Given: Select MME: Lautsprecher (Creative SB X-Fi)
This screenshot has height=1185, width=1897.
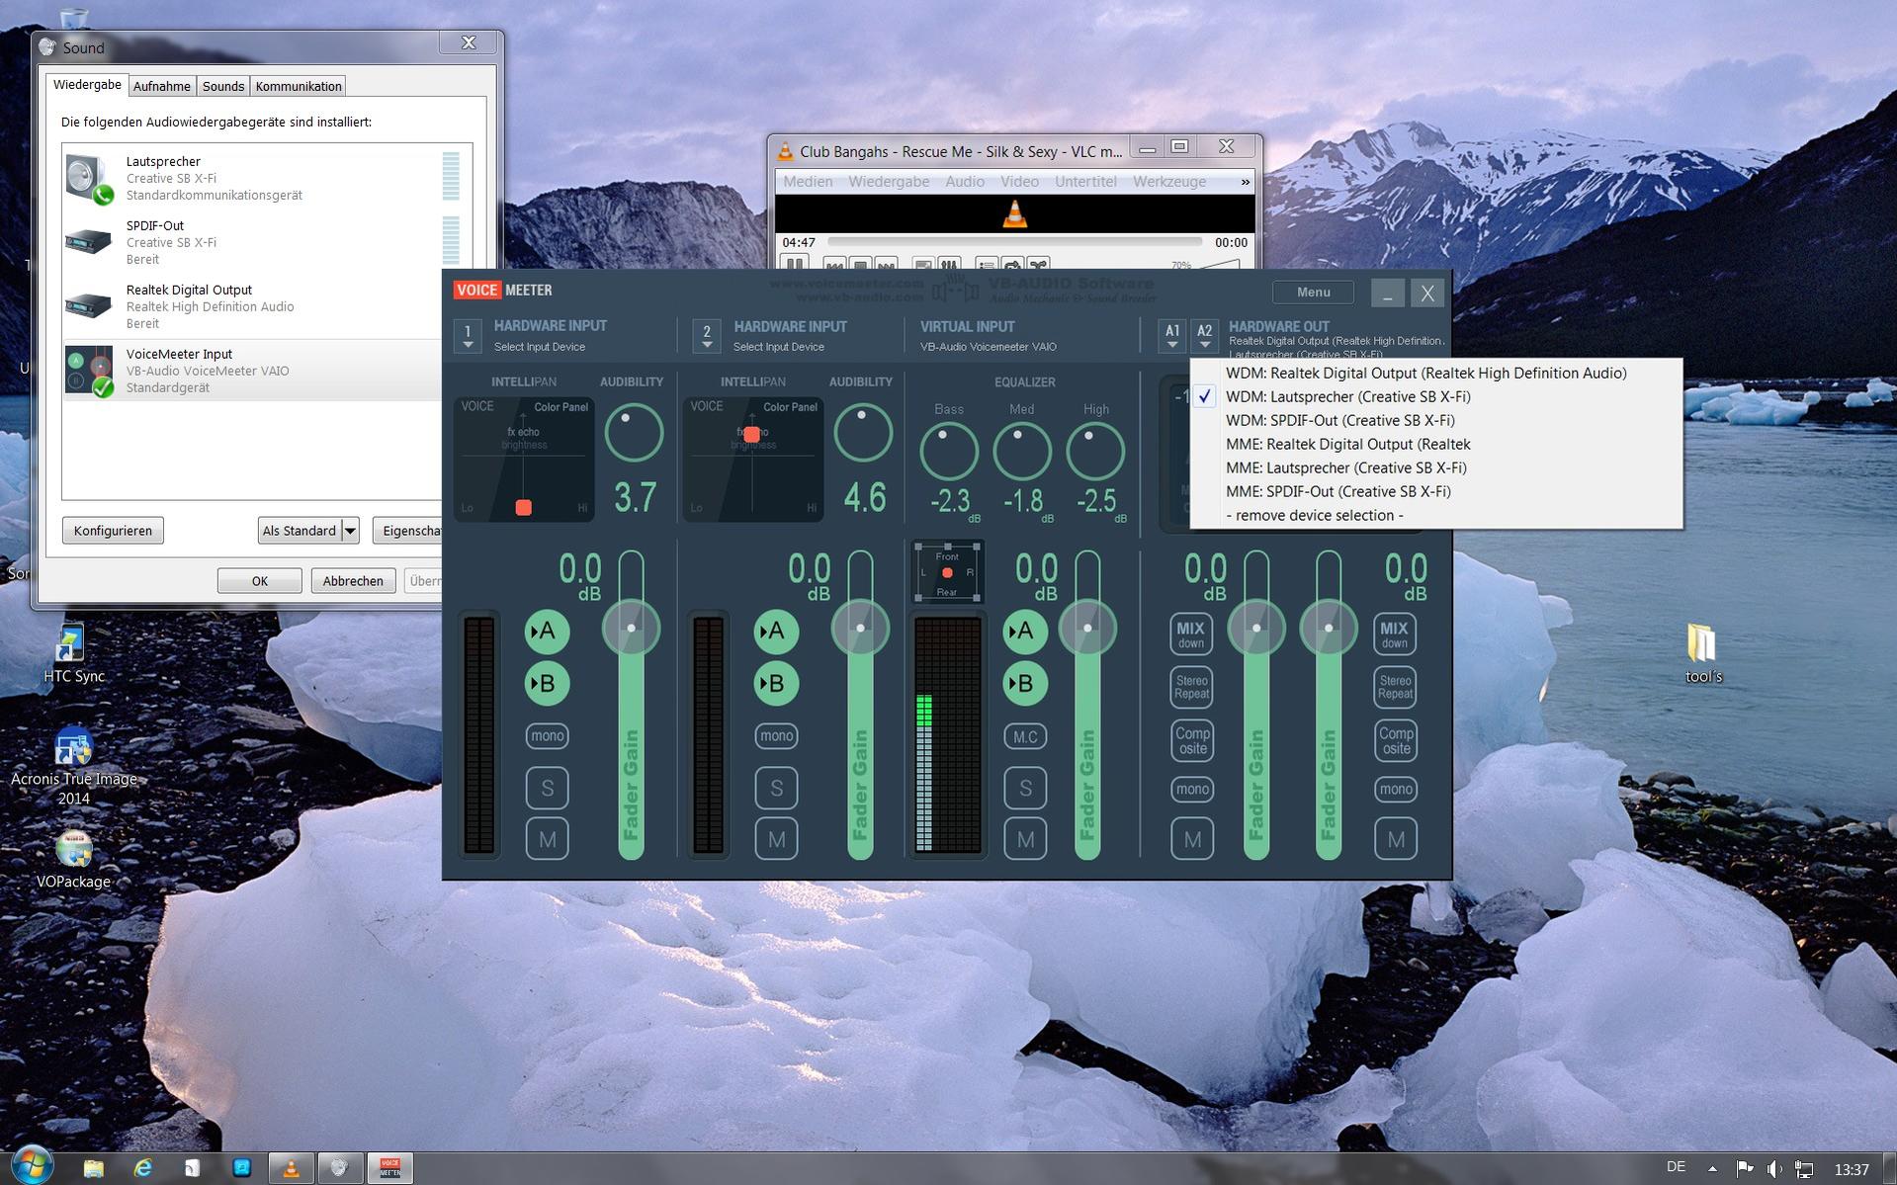Looking at the screenshot, I should pyautogui.click(x=1435, y=467).
